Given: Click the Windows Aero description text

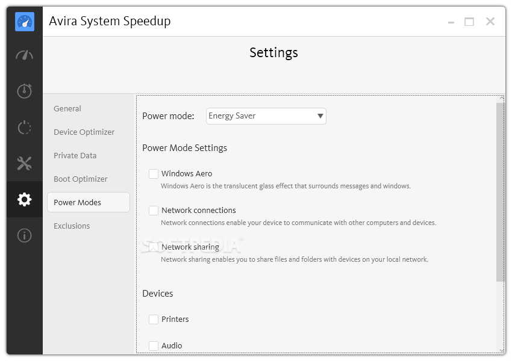Looking at the screenshot, I should [286, 186].
